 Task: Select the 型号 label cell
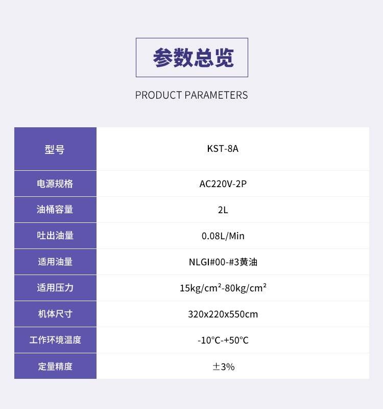(x=55, y=149)
